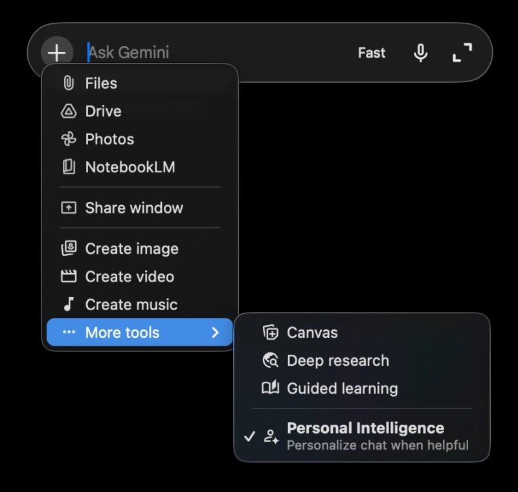The height and width of the screenshot is (492, 518).
Task: Toggle Personal Intelligence off
Action: (363, 436)
